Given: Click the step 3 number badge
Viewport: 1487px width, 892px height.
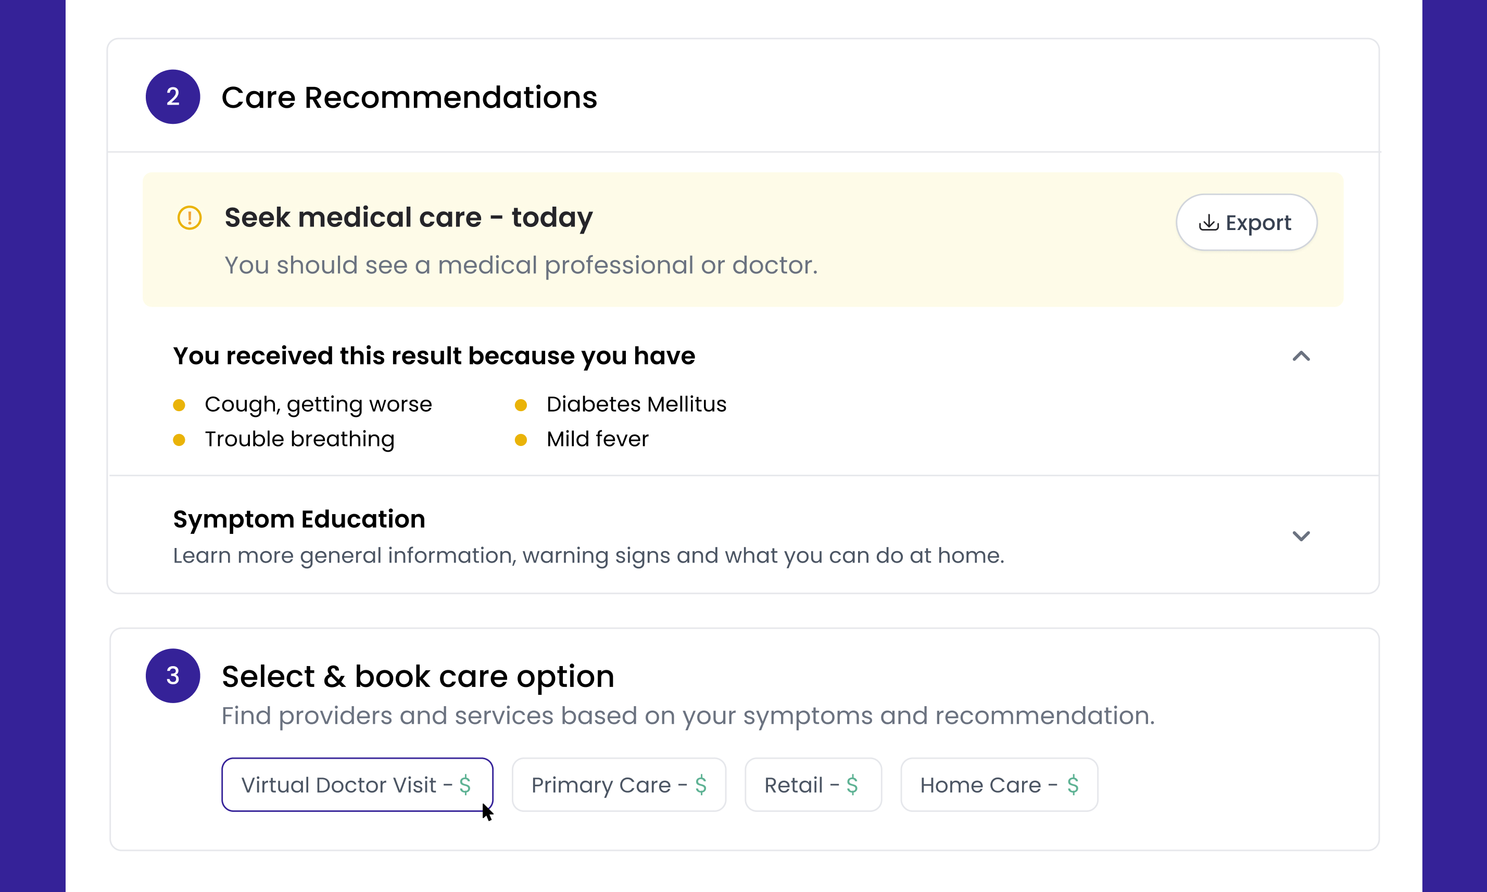Looking at the screenshot, I should (172, 676).
